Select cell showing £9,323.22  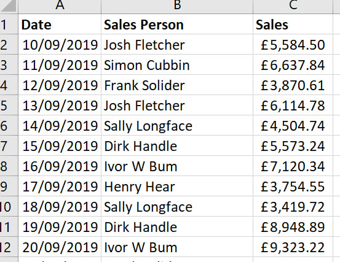coord(293,247)
